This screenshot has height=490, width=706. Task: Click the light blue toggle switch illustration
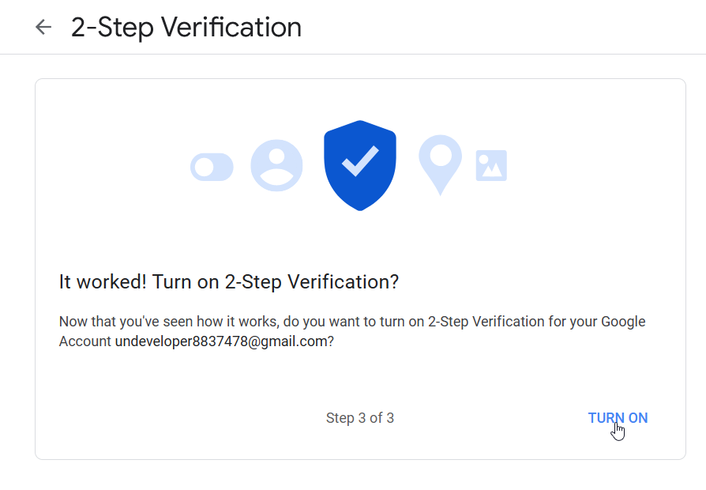click(212, 167)
